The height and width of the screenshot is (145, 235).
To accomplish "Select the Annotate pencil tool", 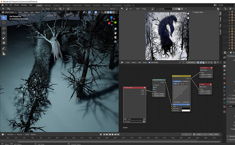I will (x=4, y=49).
